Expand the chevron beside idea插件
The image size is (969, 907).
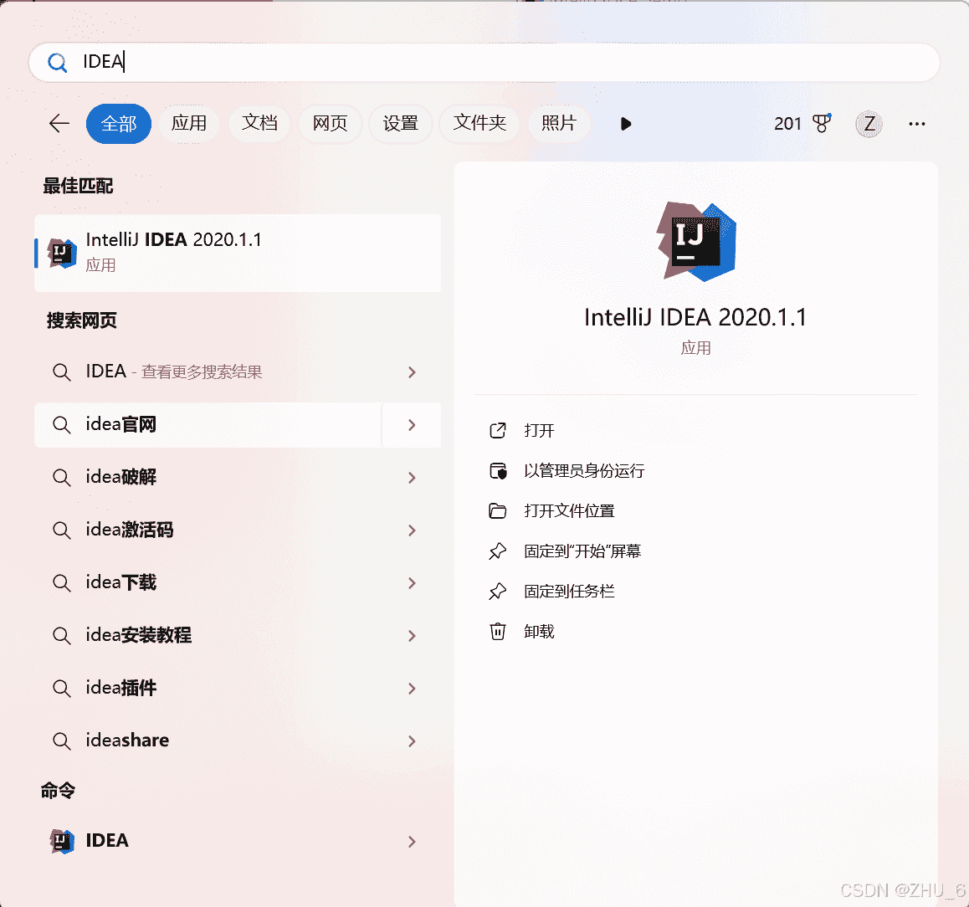point(413,689)
